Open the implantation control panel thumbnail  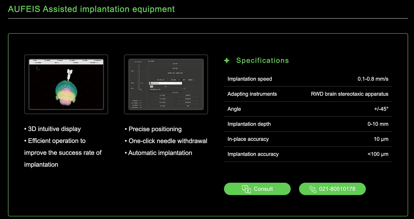166,84
